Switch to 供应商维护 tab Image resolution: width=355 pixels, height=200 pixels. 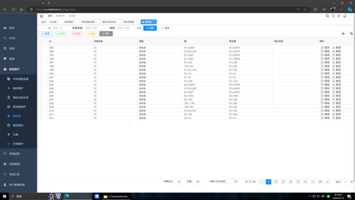pyautogui.click(x=130, y=22)
